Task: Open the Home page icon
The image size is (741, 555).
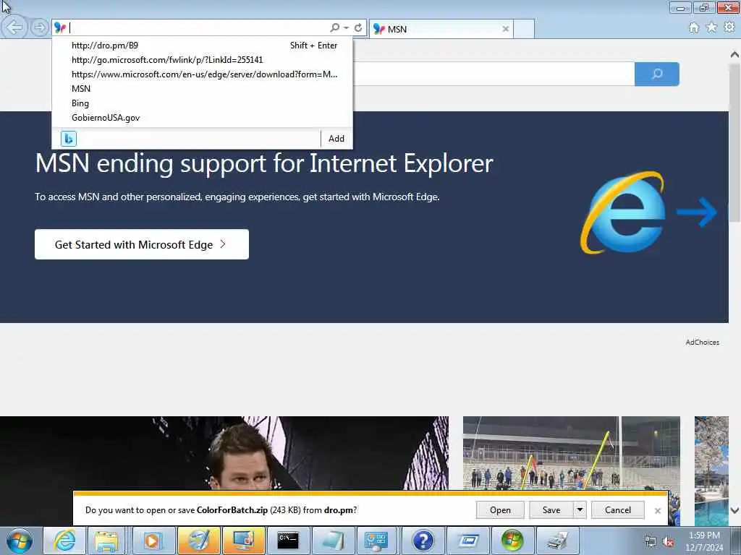Action: (694, 28)
